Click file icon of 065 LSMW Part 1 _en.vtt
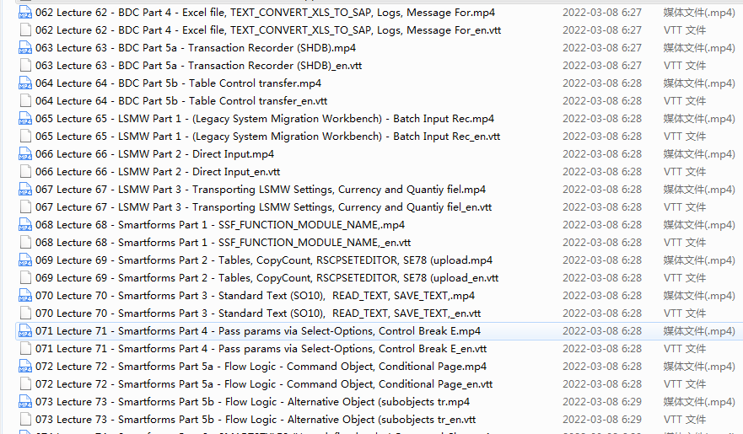Image resolution: width=743 pixels, height=434 pixels. [25, 137]
